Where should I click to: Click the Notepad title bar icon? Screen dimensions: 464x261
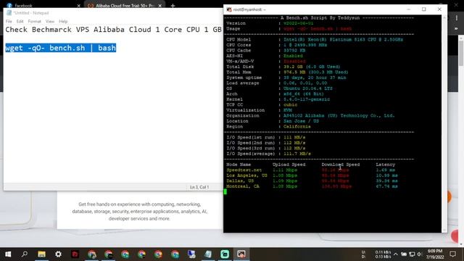pos(9,13)
